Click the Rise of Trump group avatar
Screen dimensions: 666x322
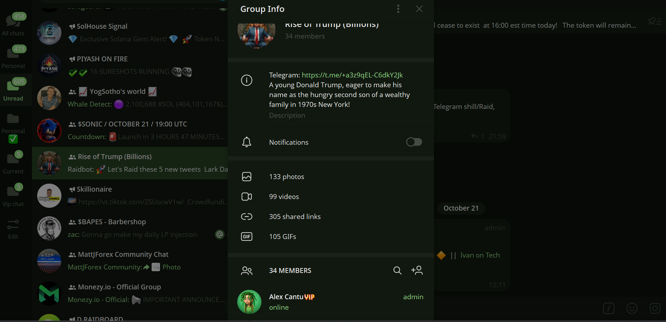click(x=256, y=35)
